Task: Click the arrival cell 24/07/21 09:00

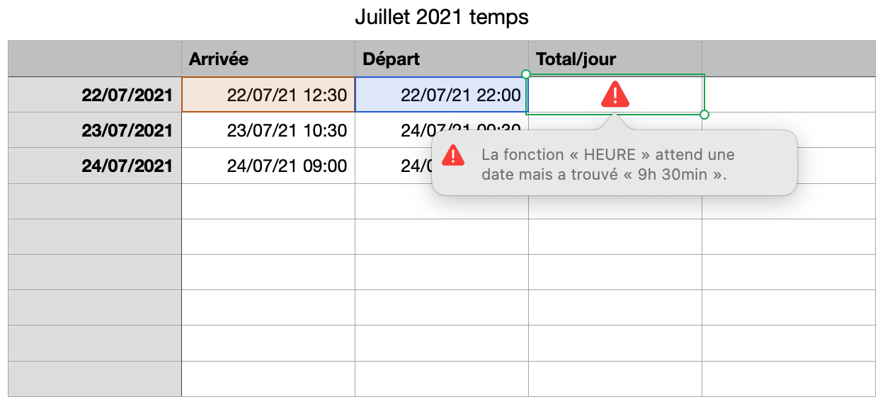Action: tap(268, 166)
